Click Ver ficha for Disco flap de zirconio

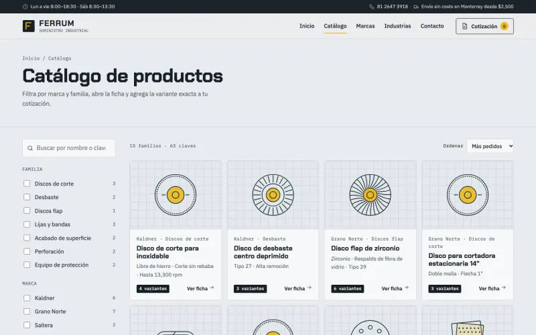(395, 289)
